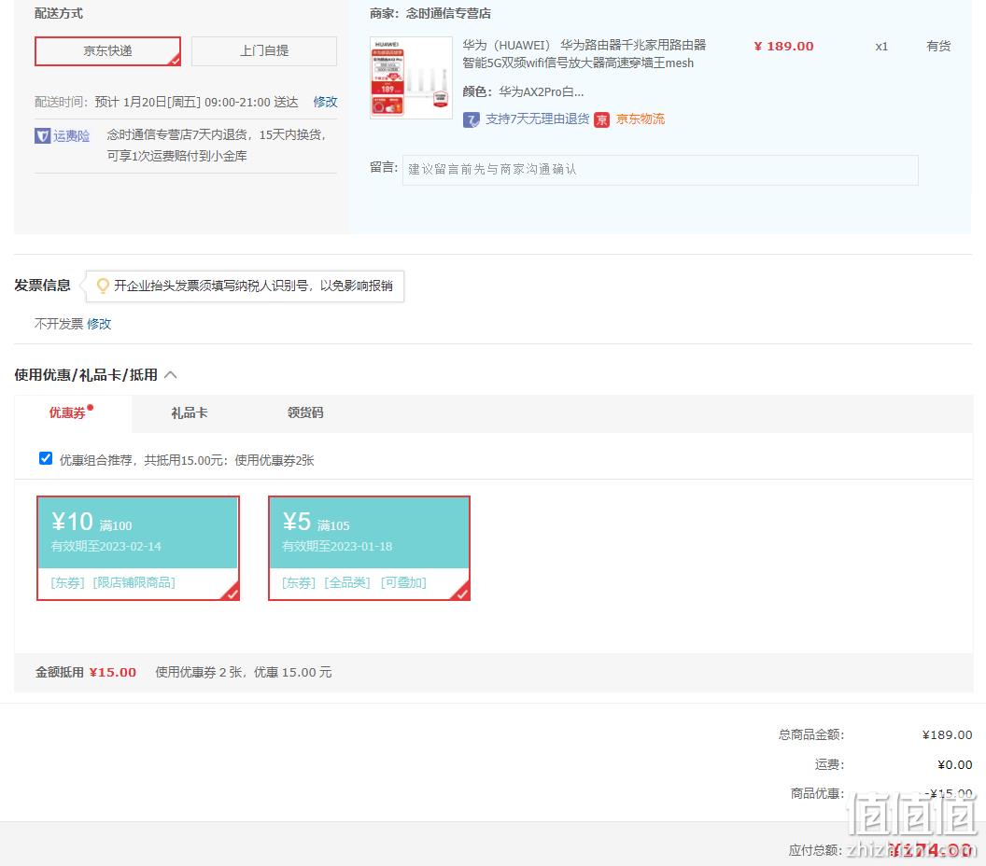Click the invoice tip lightbulb icon
The height and width of the screenshot is (866, 986).
(103, 286)
